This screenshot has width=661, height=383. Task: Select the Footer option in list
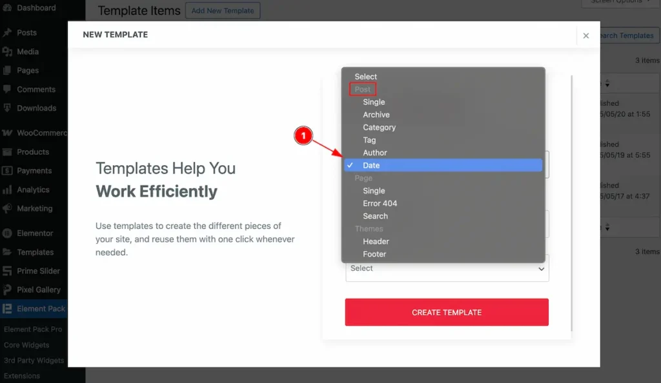(374, 254)
